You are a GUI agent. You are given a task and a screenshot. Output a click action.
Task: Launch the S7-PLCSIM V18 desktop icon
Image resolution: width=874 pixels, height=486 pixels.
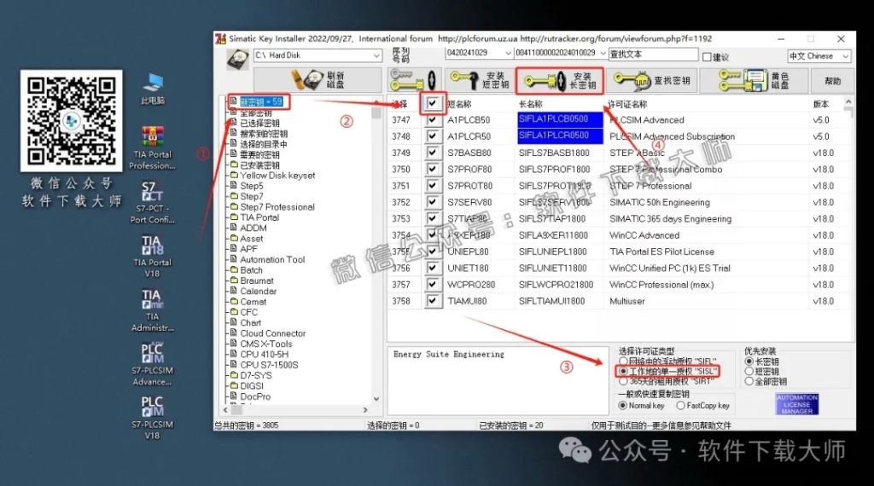coord(152,418)
